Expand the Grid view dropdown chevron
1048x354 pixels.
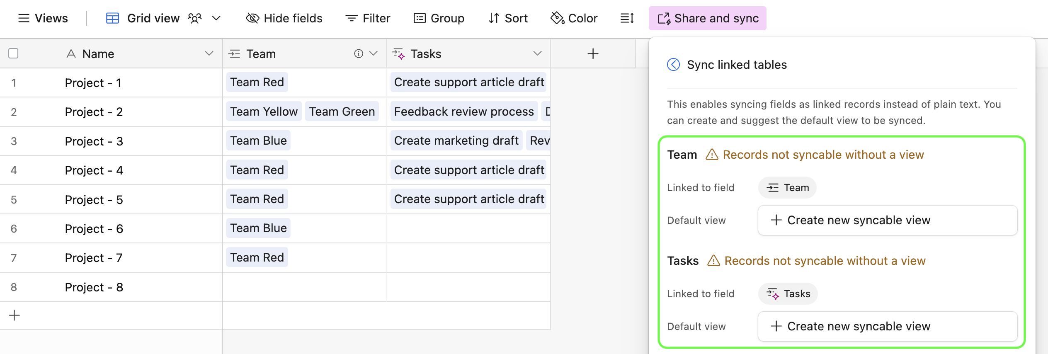click(216, 18)
